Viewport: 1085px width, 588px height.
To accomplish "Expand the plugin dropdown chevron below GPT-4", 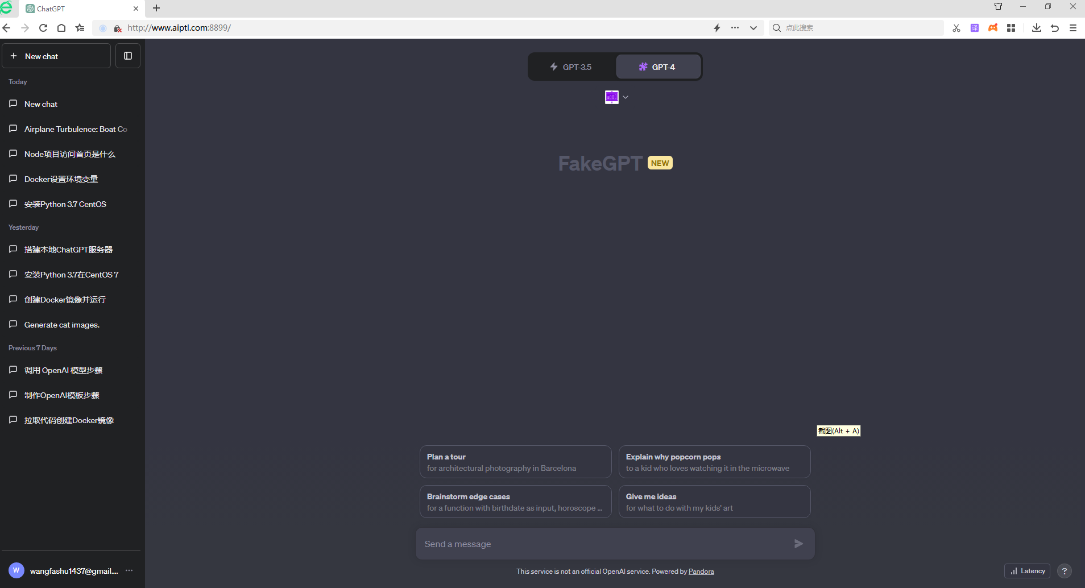I will point(626,97).
